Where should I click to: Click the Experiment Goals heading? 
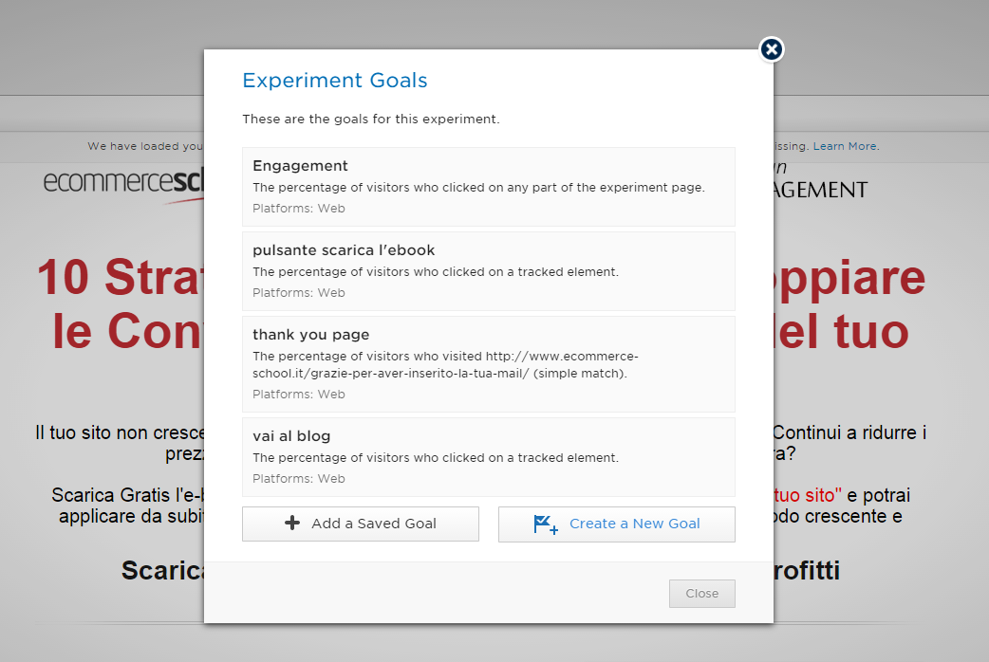[335, 81]
